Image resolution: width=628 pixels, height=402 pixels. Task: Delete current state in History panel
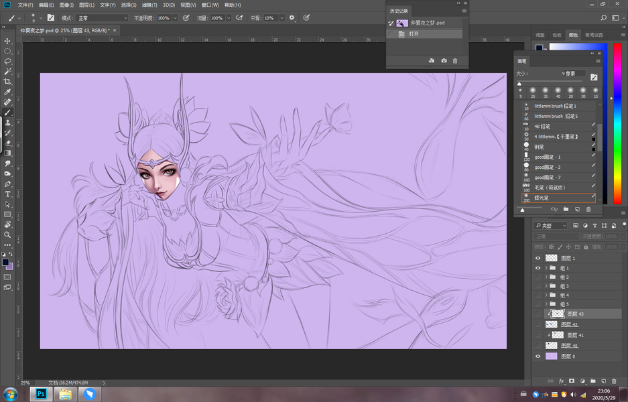click(x=455, y=60)
